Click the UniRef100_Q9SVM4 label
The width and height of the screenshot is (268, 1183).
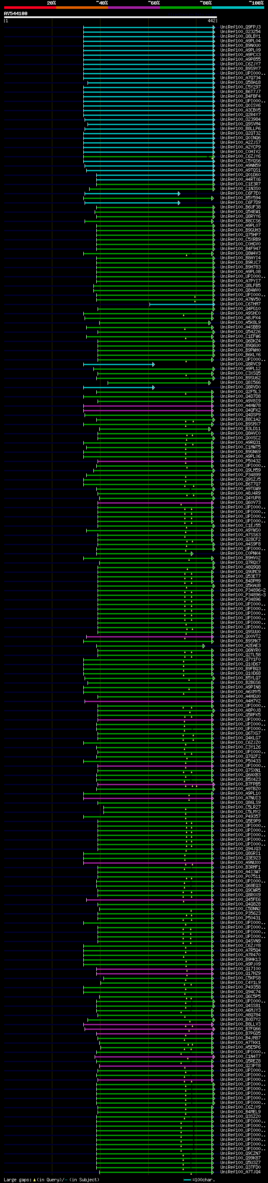(240, 124)
